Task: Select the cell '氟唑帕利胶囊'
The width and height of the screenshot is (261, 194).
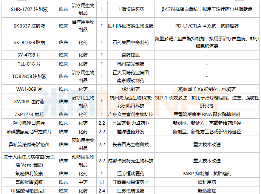Action: click(x=29, y=173)
